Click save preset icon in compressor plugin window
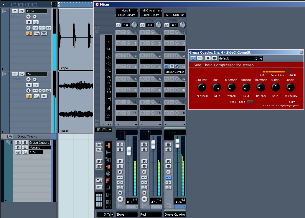The width and height of the screenshot is (305, 218). (x=261, y=58)
